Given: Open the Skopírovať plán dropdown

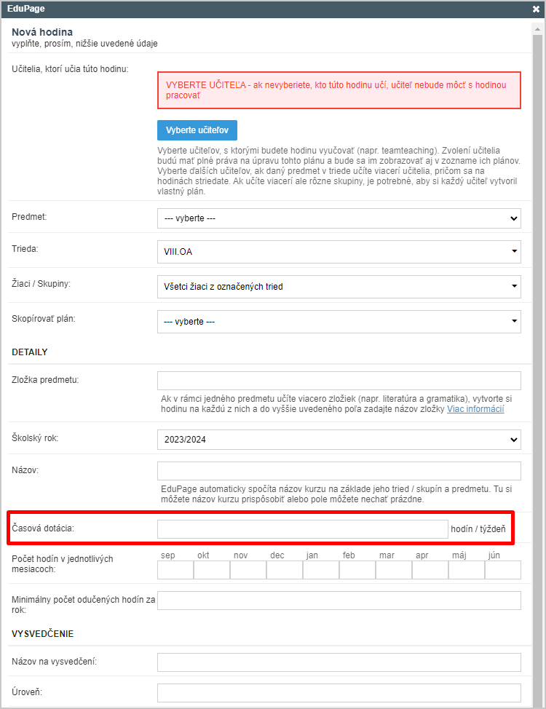Looking at the screenshot, I should tap(339, 322).
